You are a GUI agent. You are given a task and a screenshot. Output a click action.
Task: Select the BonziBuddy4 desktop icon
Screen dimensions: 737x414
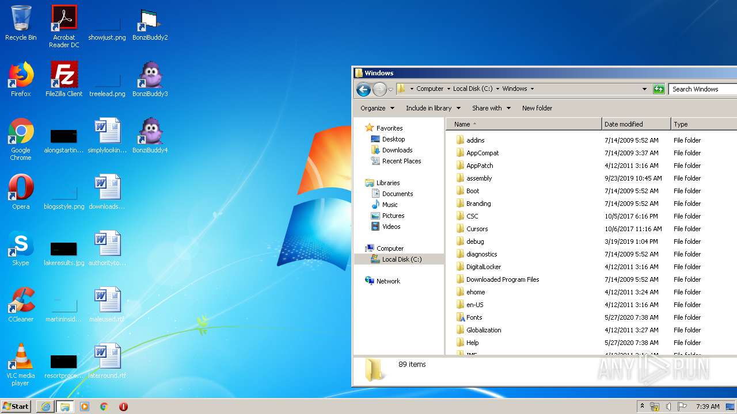pos(150,136)
